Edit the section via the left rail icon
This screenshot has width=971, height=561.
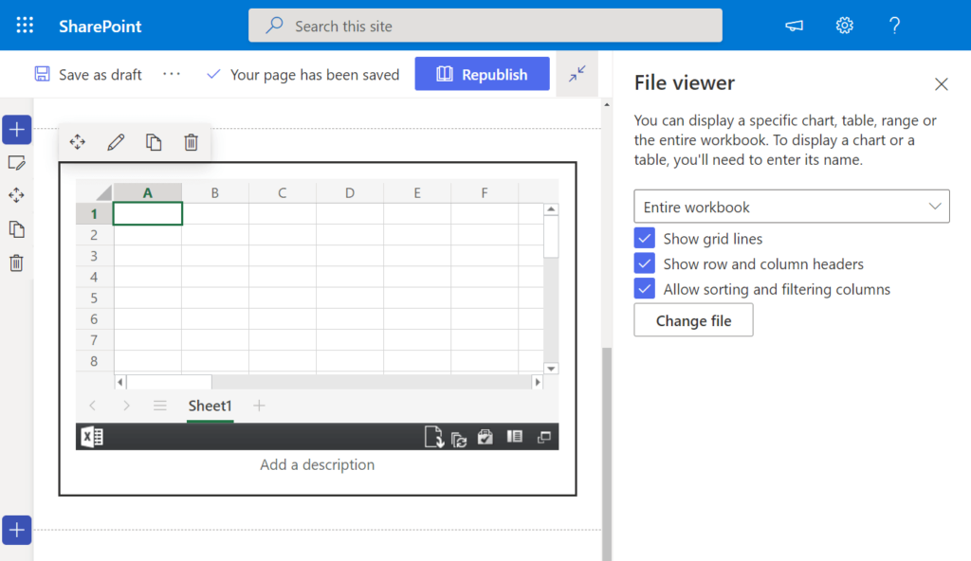[x=17, y=163]
